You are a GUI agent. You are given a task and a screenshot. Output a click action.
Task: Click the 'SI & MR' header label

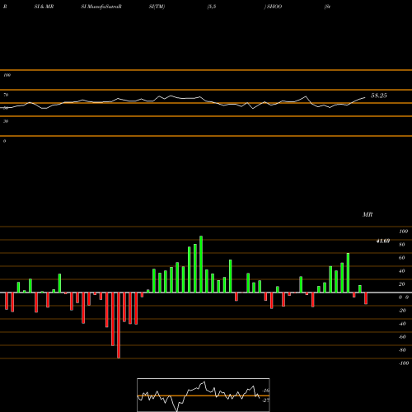click(x=44, y=7)
